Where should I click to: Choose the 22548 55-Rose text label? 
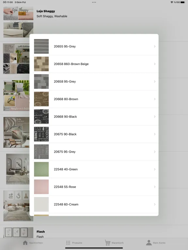click(65, 187)
